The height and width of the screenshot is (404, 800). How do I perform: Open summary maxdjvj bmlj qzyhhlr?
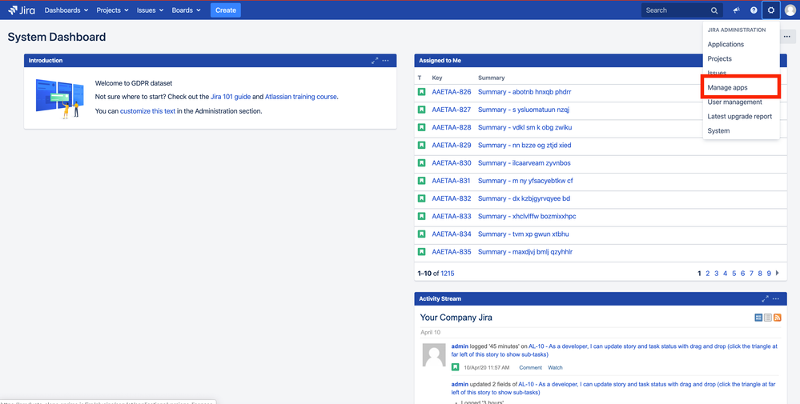coord(525,252)
